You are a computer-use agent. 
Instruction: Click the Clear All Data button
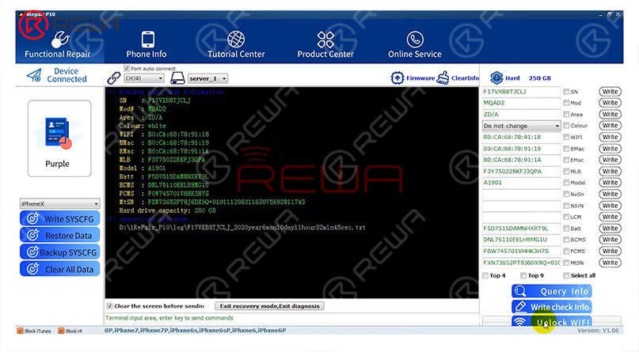60,269
